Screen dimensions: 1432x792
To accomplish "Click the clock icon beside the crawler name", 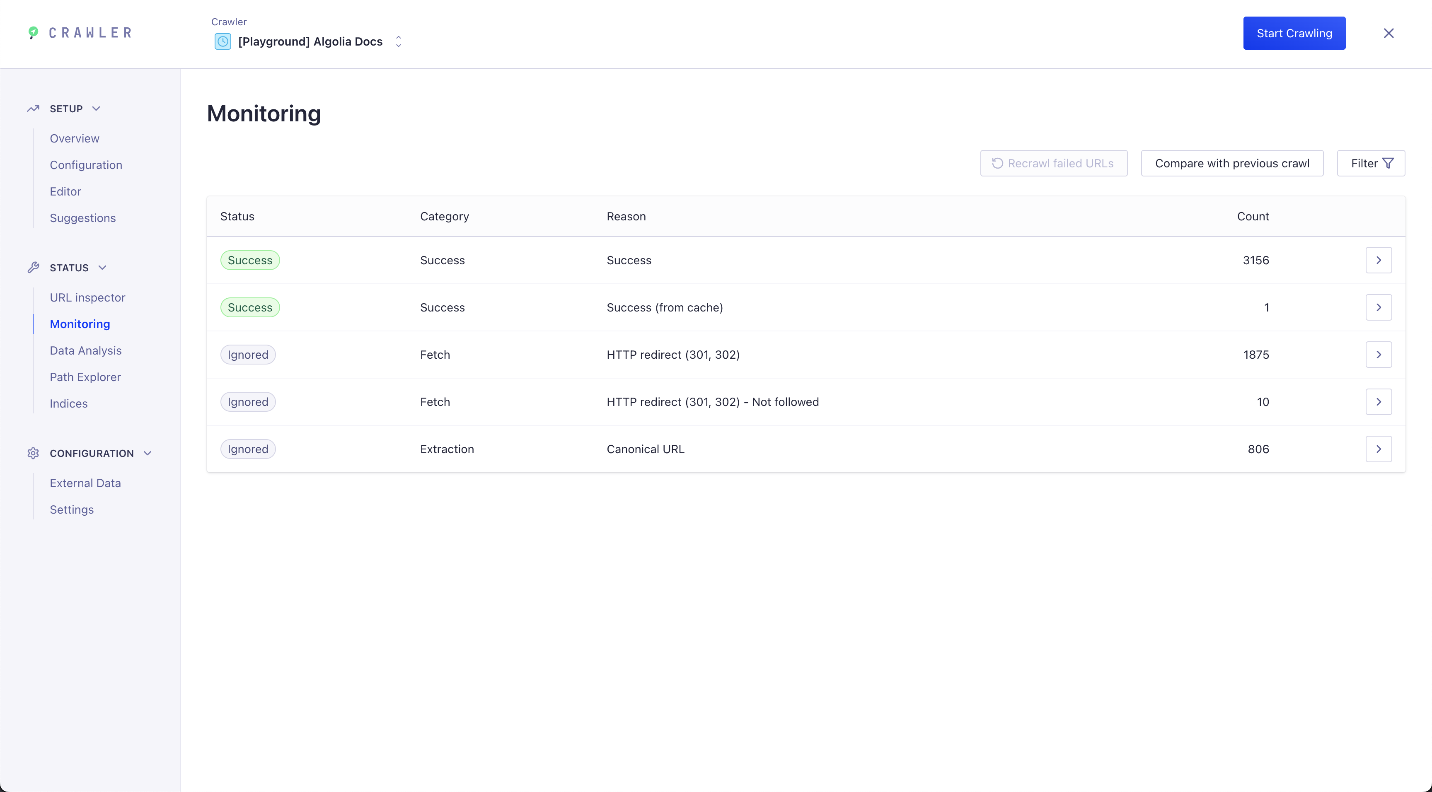I will [x=223, y=41].
